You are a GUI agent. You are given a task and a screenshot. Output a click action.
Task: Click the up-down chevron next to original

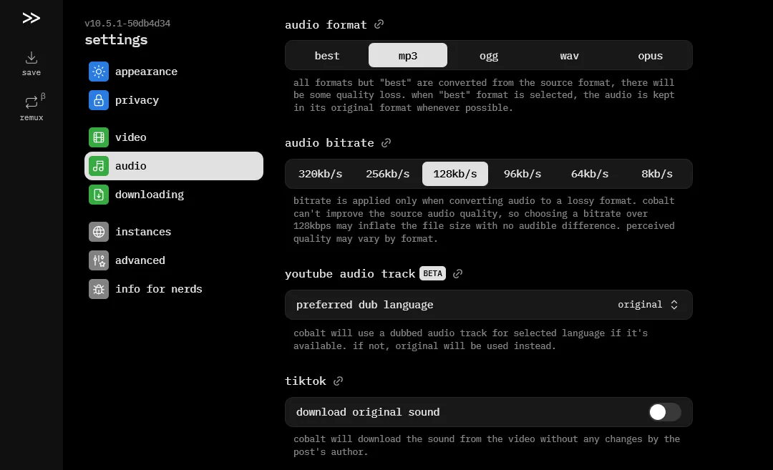click(674, 305)
